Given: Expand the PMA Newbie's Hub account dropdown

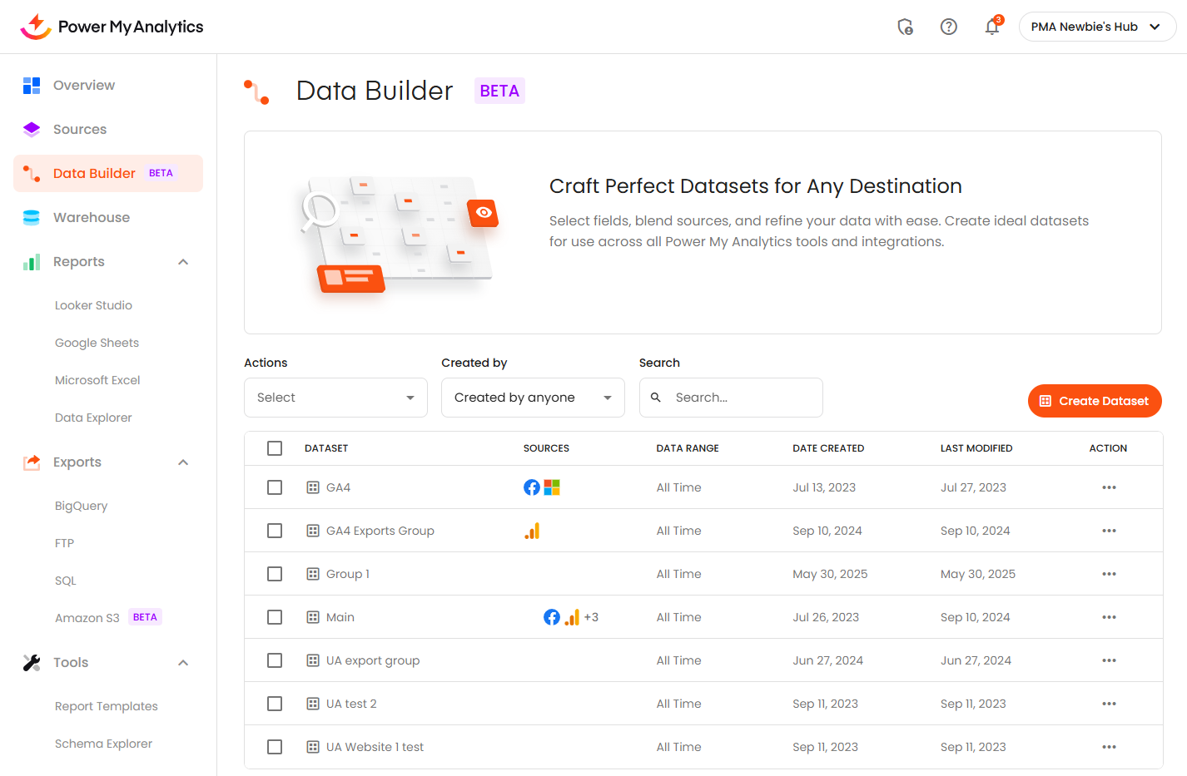Looking at the screenshot, I should coord(1096,27).
